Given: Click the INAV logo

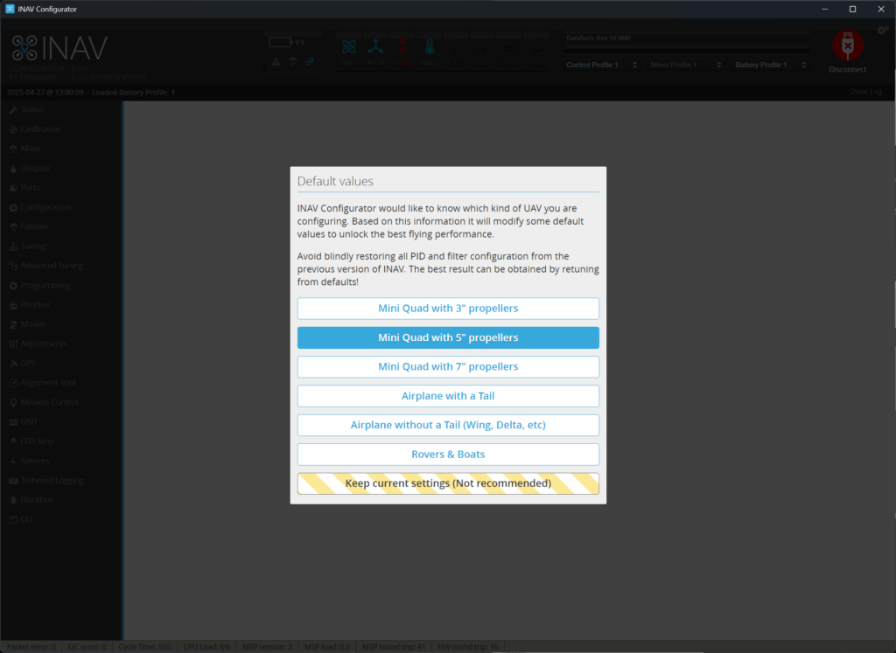Looking at the screenshot, I should click(59, 48).
